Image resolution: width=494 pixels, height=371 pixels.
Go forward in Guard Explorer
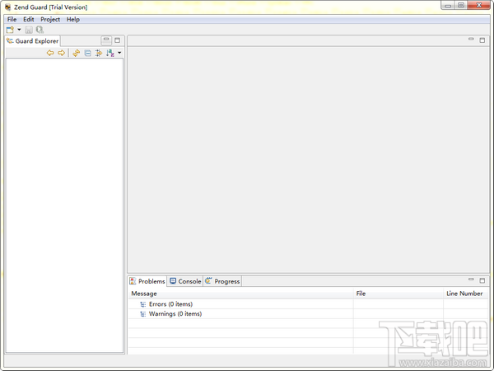tap(62, 53)
